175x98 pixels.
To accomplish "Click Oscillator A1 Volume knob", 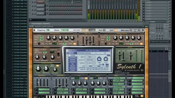I will pos(48,38).
